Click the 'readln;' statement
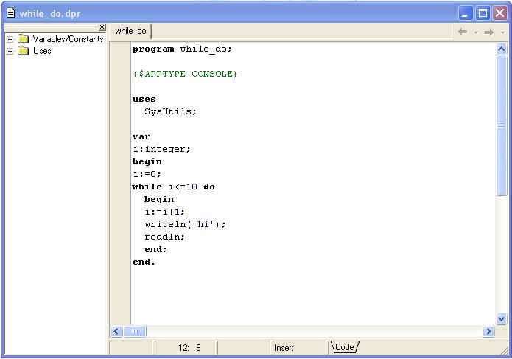Viewport: 512px width, 359px height. 164,237
